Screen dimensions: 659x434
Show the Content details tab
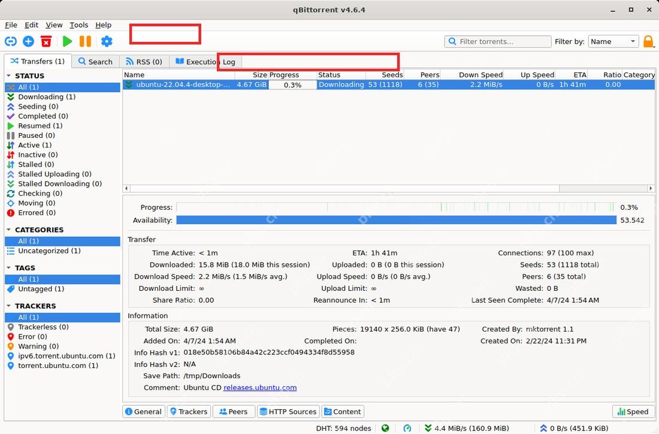(x=343, y=412)
